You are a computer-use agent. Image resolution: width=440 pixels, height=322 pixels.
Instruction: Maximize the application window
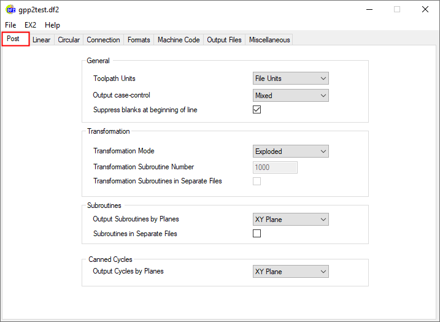click(x=397, y=10)
